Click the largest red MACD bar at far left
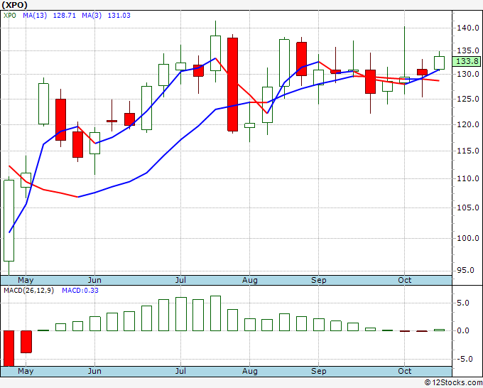Screen dimensions: 483x388 click(9, 348)
